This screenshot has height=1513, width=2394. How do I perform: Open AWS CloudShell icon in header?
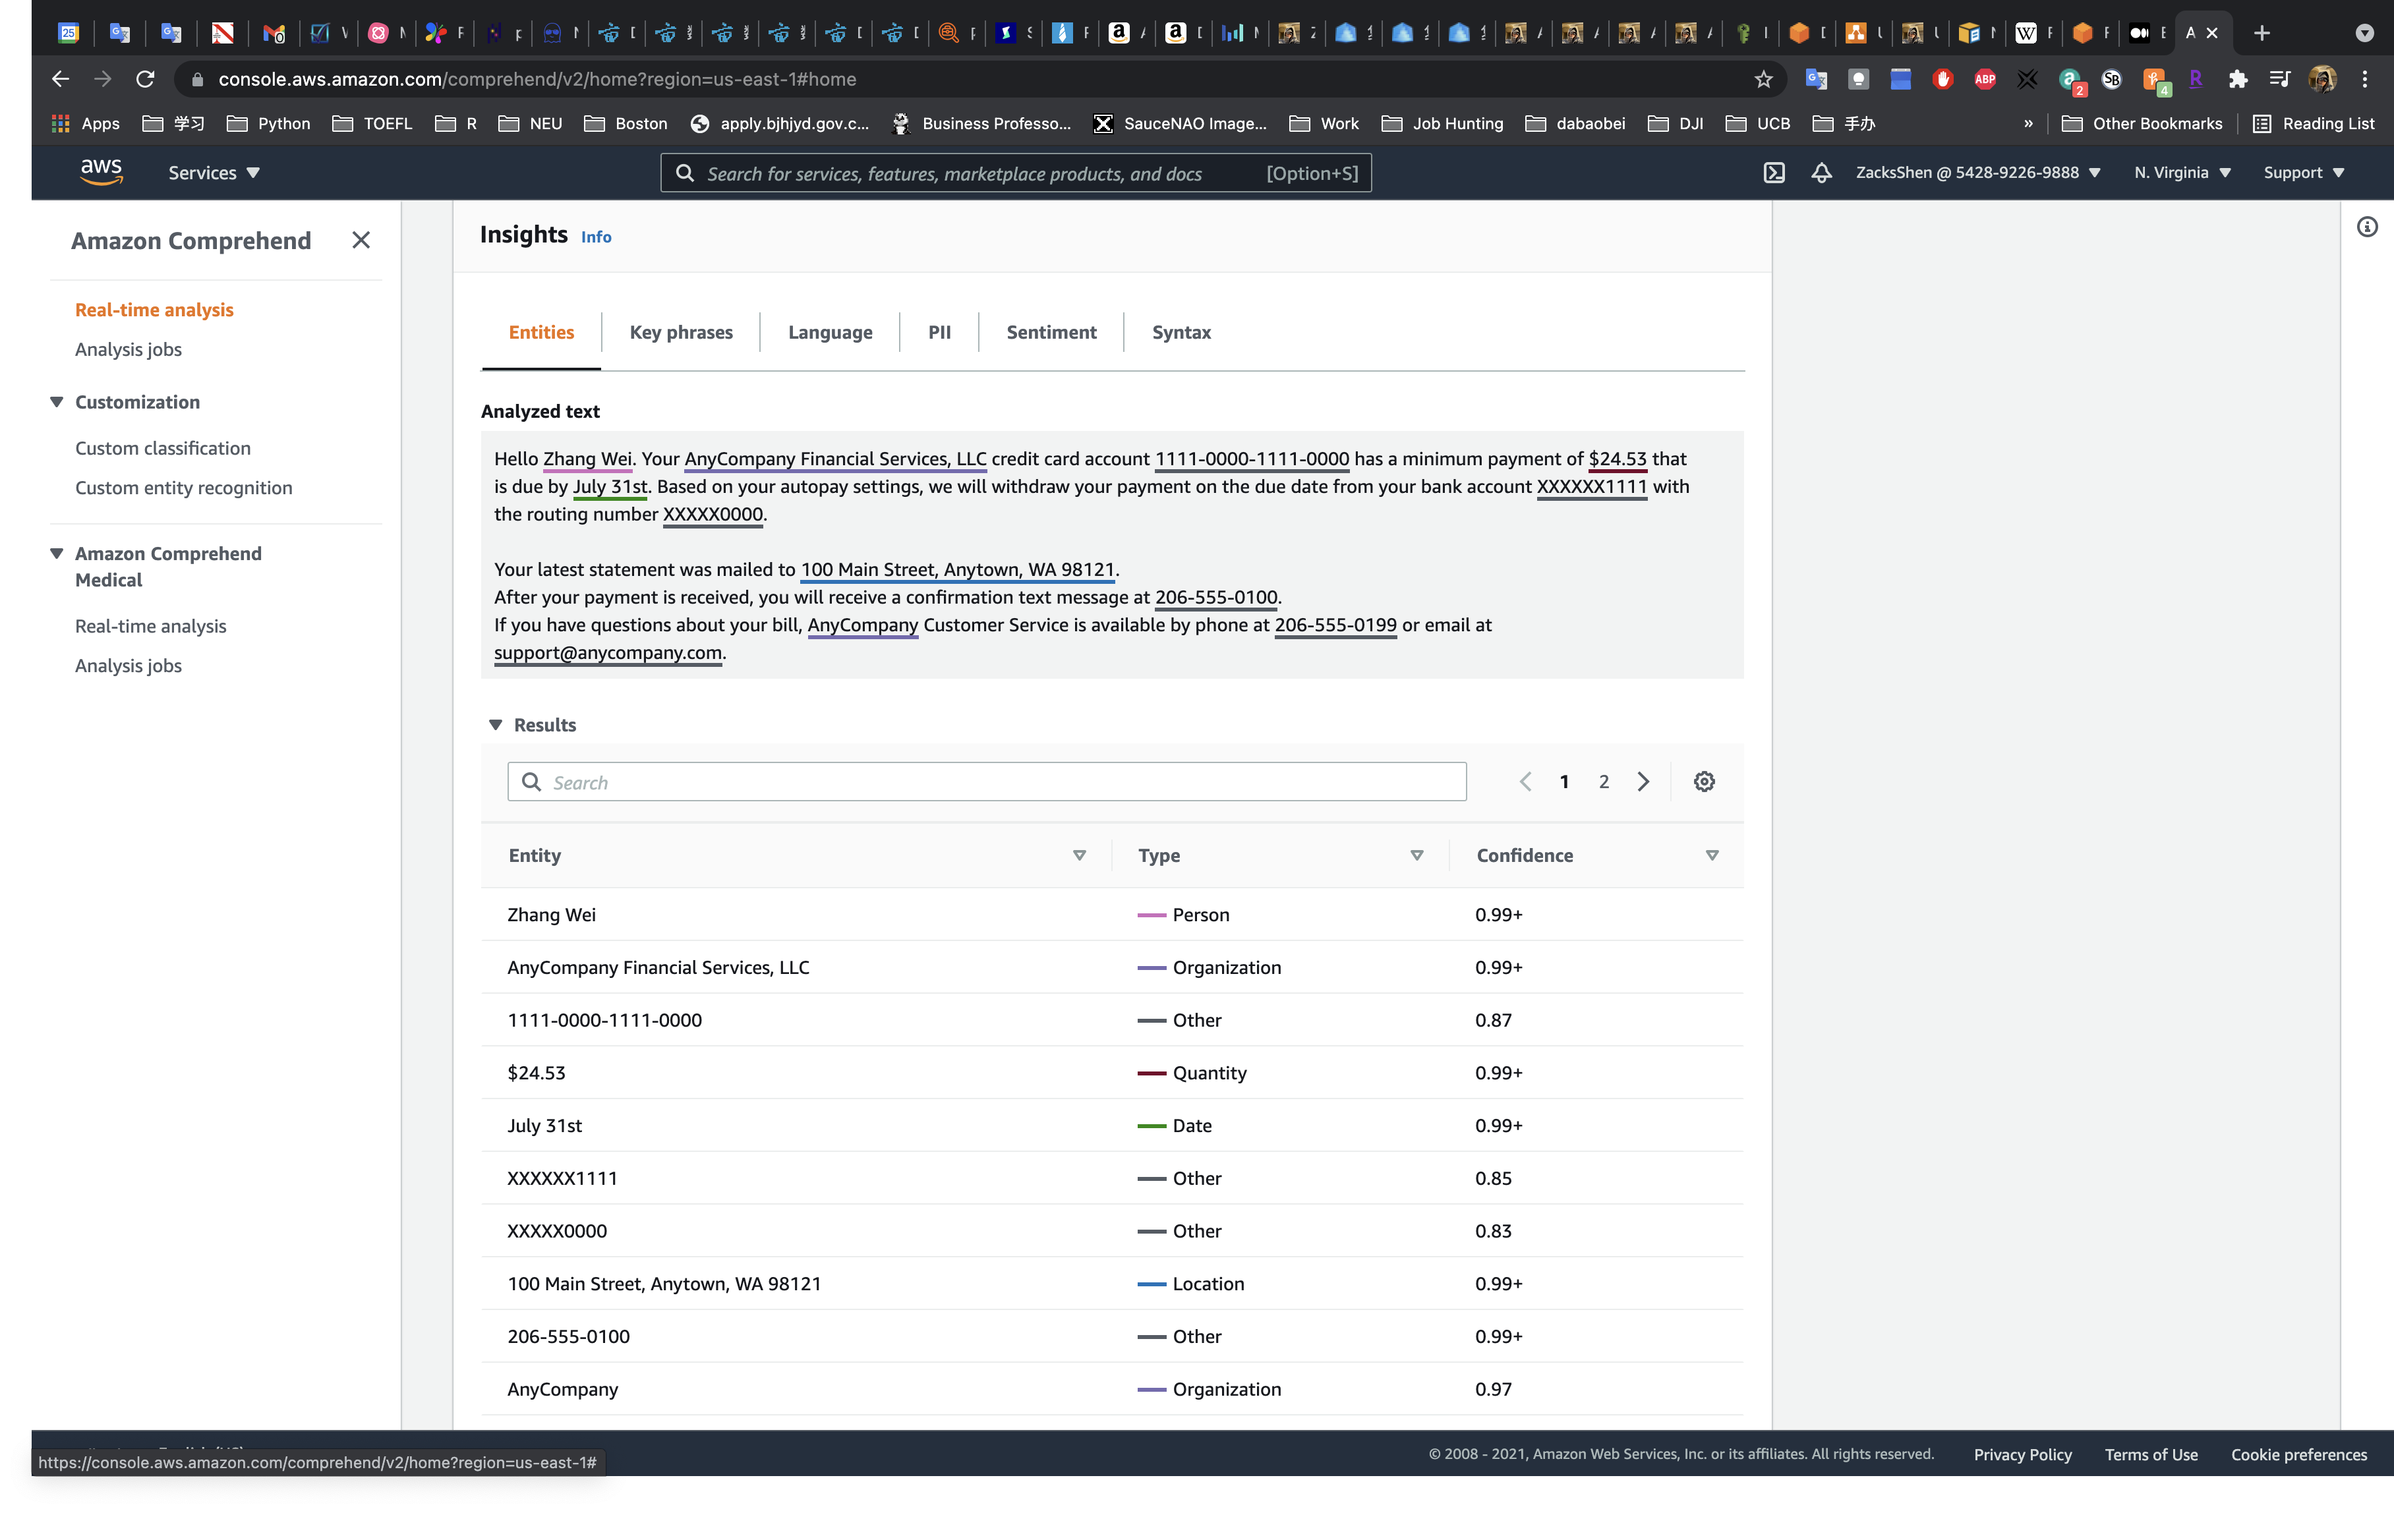[1774, 173]
